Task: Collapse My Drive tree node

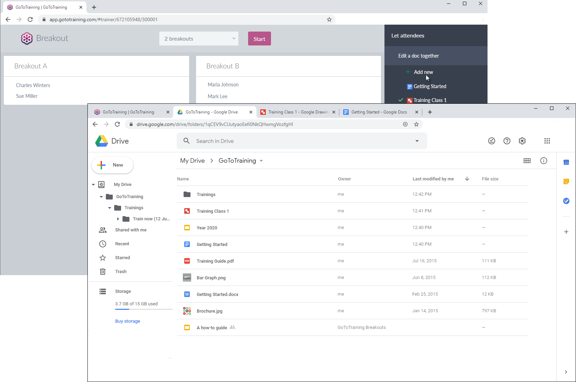Action: click(x=93, y=185)
